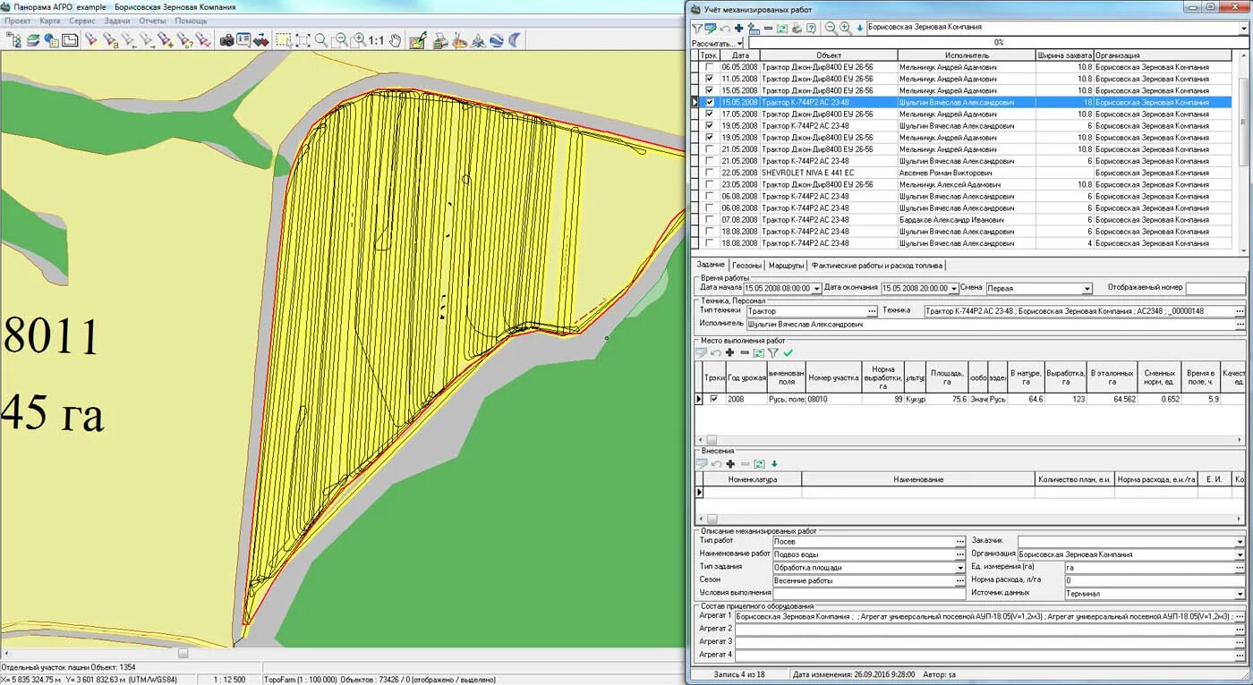The image size is (1253, 685).
Task: Toggle track checkbox for 11.05.2008 row
Action: pos(710,79)
